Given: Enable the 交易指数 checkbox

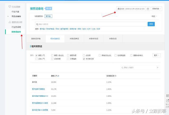Looking at the screenshot, I should [x=68, y=59].
